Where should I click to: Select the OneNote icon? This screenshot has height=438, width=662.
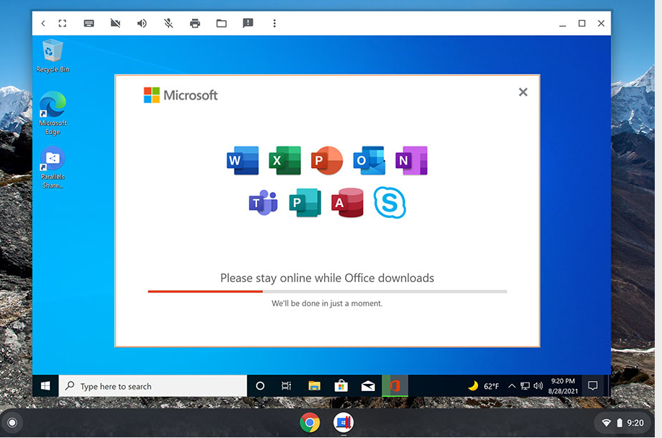[x=411, y=160]
